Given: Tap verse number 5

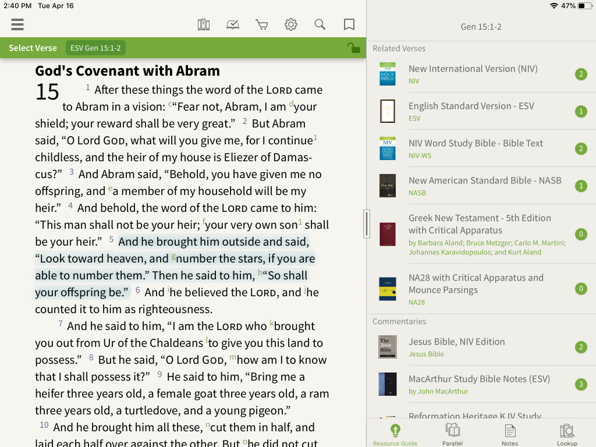Looking at the screenshot, I should click(x=111, y=239).
